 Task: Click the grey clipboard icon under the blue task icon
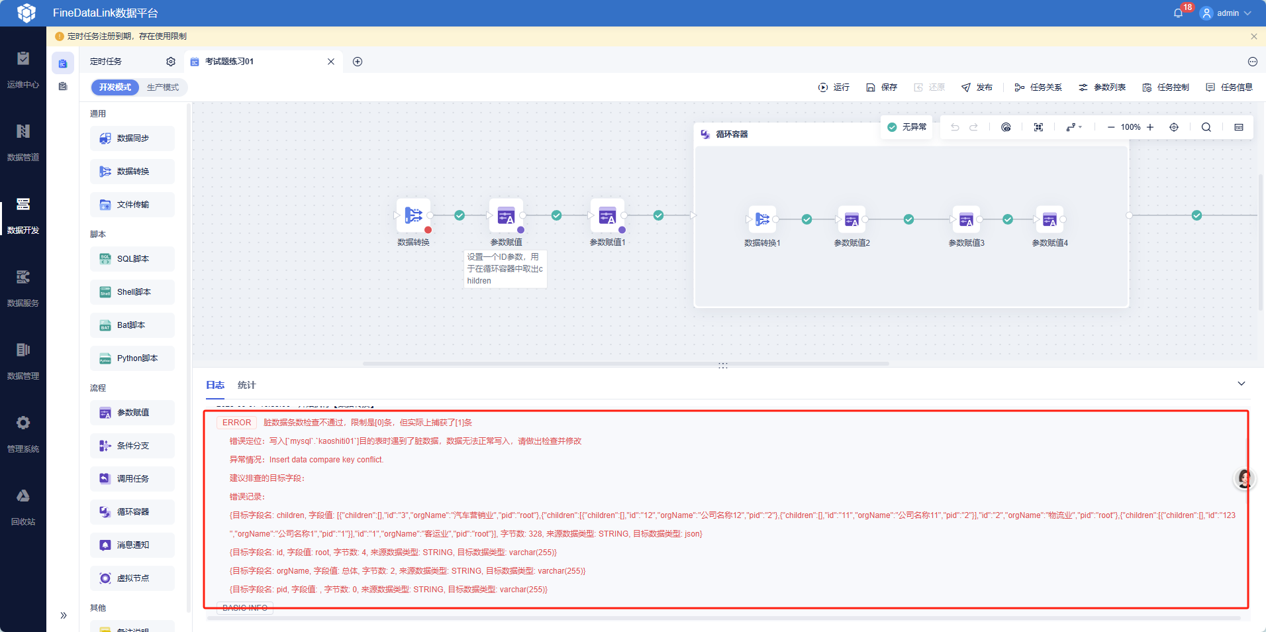pos(63,86)
